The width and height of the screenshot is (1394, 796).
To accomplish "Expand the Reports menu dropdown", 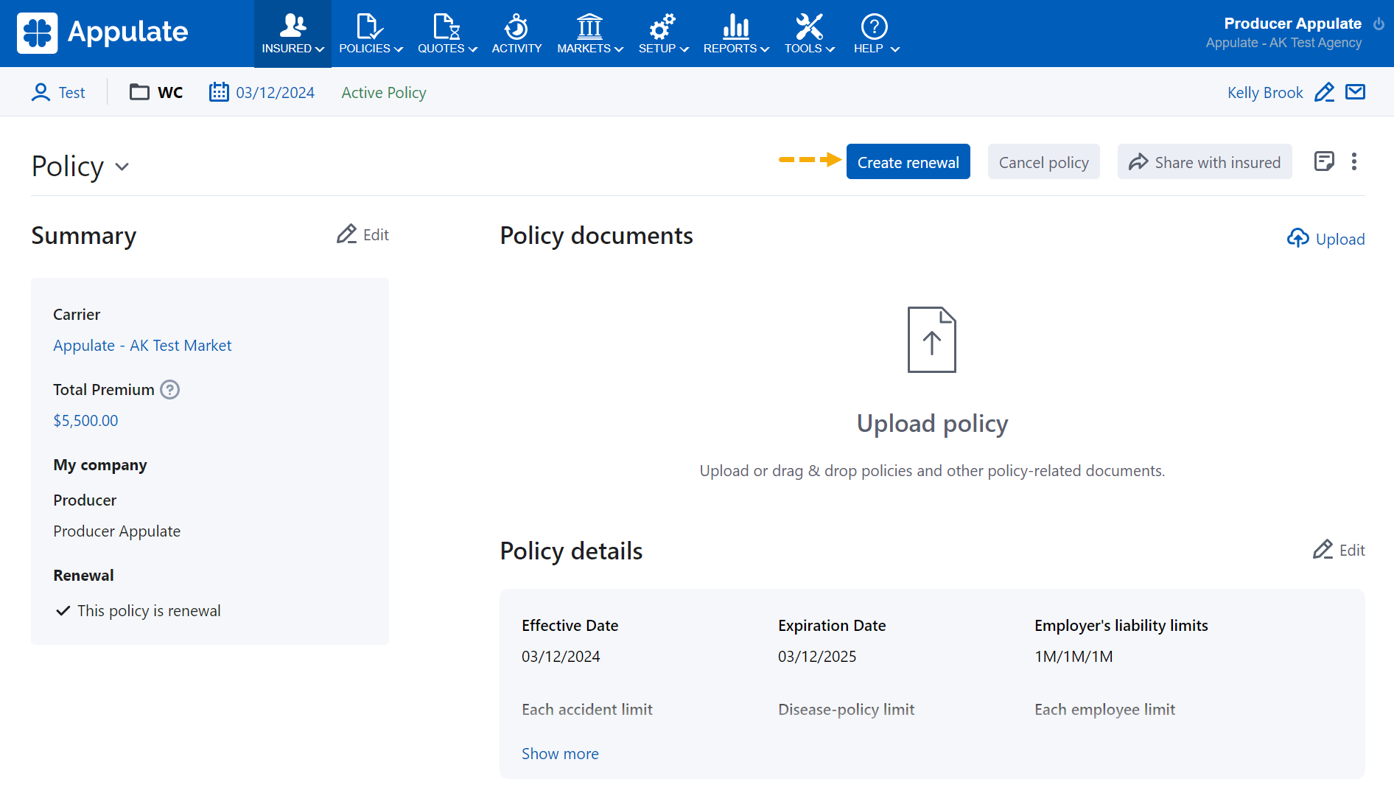I will click(x=735, y=34).
